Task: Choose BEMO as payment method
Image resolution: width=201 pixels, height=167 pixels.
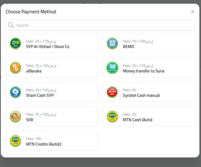Action: (148, 43)
